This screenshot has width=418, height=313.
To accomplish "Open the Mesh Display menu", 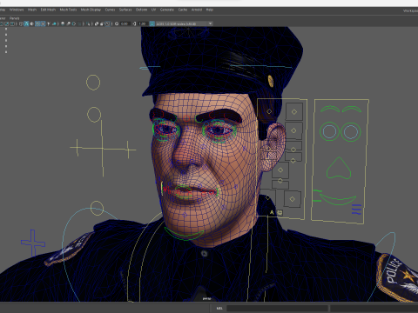I will [91, 10].
